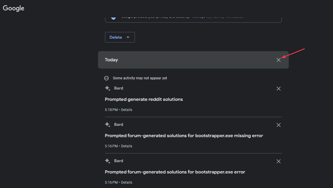Click the Bard label above the 'missing error' prompt
The height and width of the screenshot is (188, 333).
[119, 124]
